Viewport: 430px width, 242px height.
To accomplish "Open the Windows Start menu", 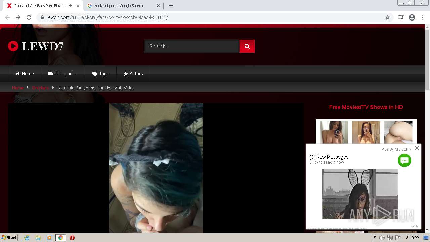I will click(9, 238).
